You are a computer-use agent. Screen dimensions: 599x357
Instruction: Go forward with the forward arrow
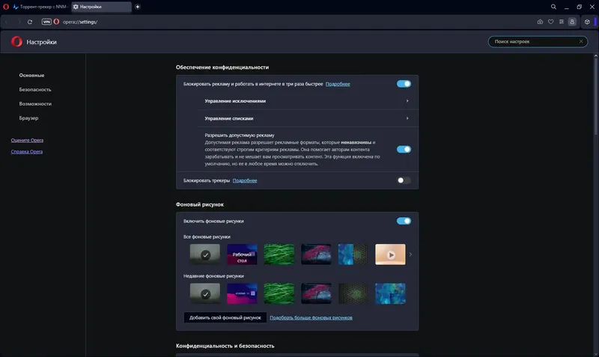tap(18, 22)
